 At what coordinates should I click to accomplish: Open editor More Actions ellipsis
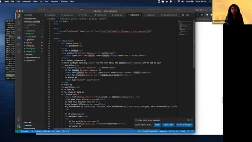[x=192, y=15]
